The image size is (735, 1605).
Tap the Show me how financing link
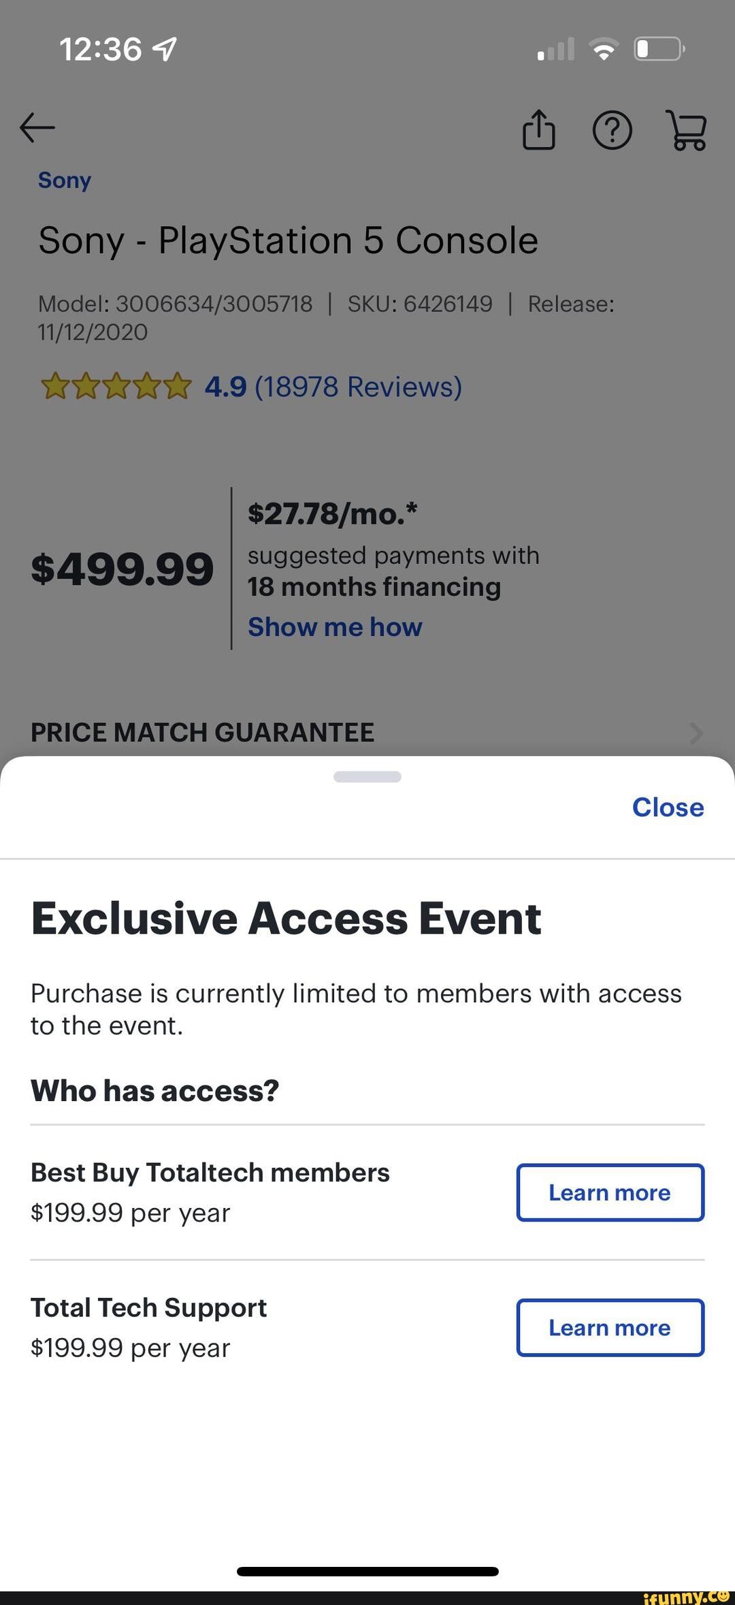tap(335, 627)
